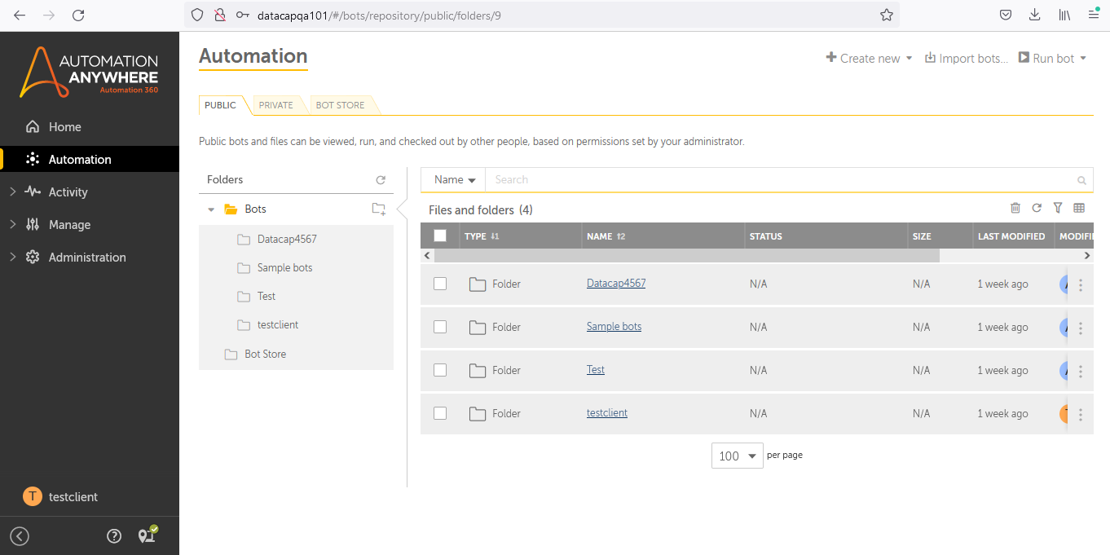Check the testclient row checkbox
1110x555 pixels.
(440, 413)
